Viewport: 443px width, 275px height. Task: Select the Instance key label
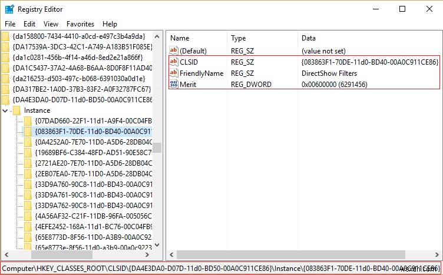click(x=37, y=110)
